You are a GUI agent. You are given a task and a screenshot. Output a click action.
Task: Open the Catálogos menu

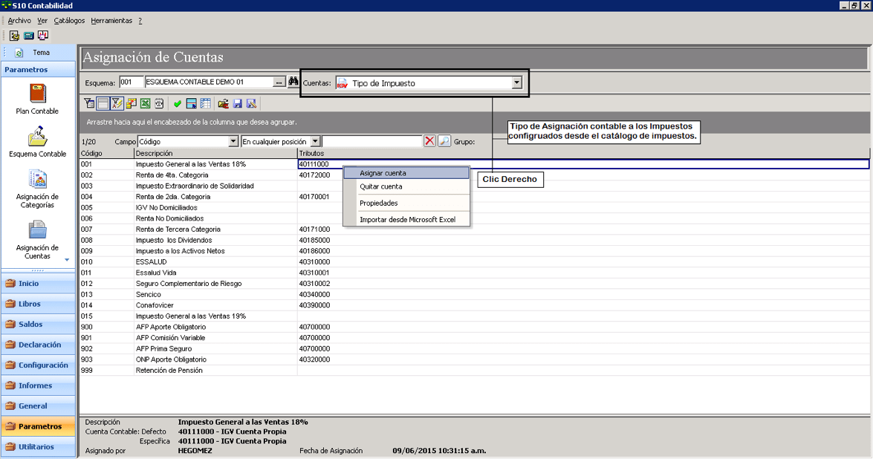click(69, 21)
